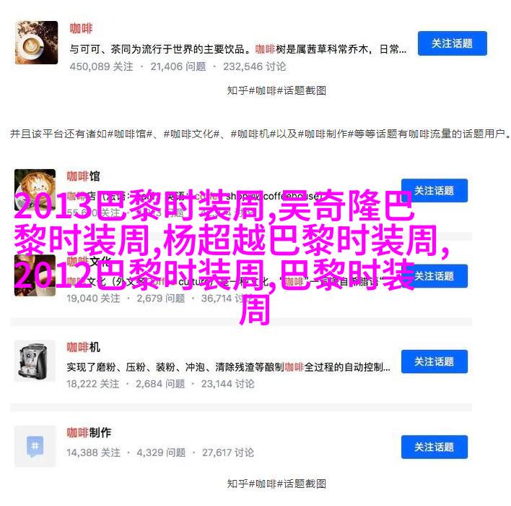Open the 咖啡 topic title link
511x506 pixels.
click(81, 29)
